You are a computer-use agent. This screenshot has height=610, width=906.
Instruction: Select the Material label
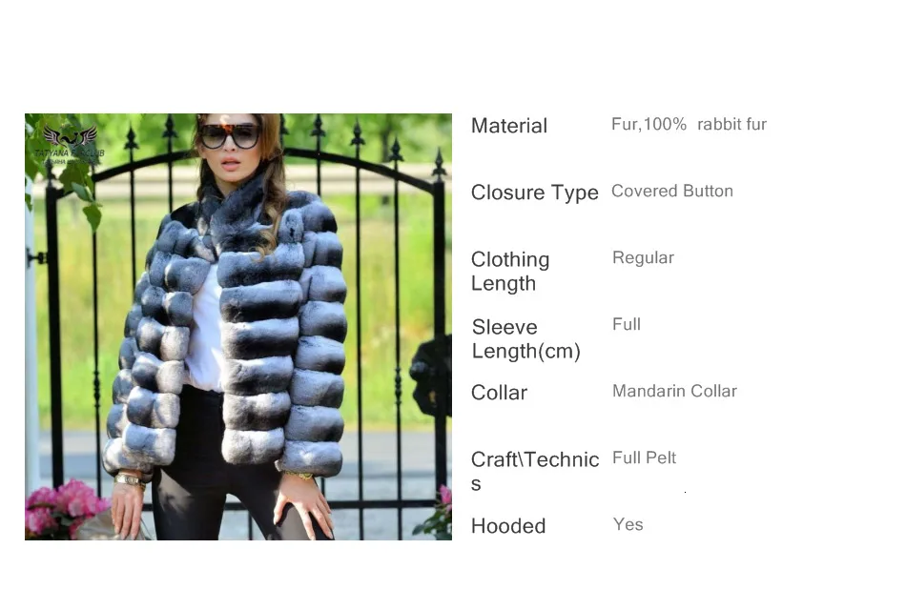509,126
